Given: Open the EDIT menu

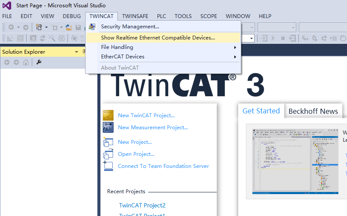Looking at the screenshot, I should coord(26,16).
